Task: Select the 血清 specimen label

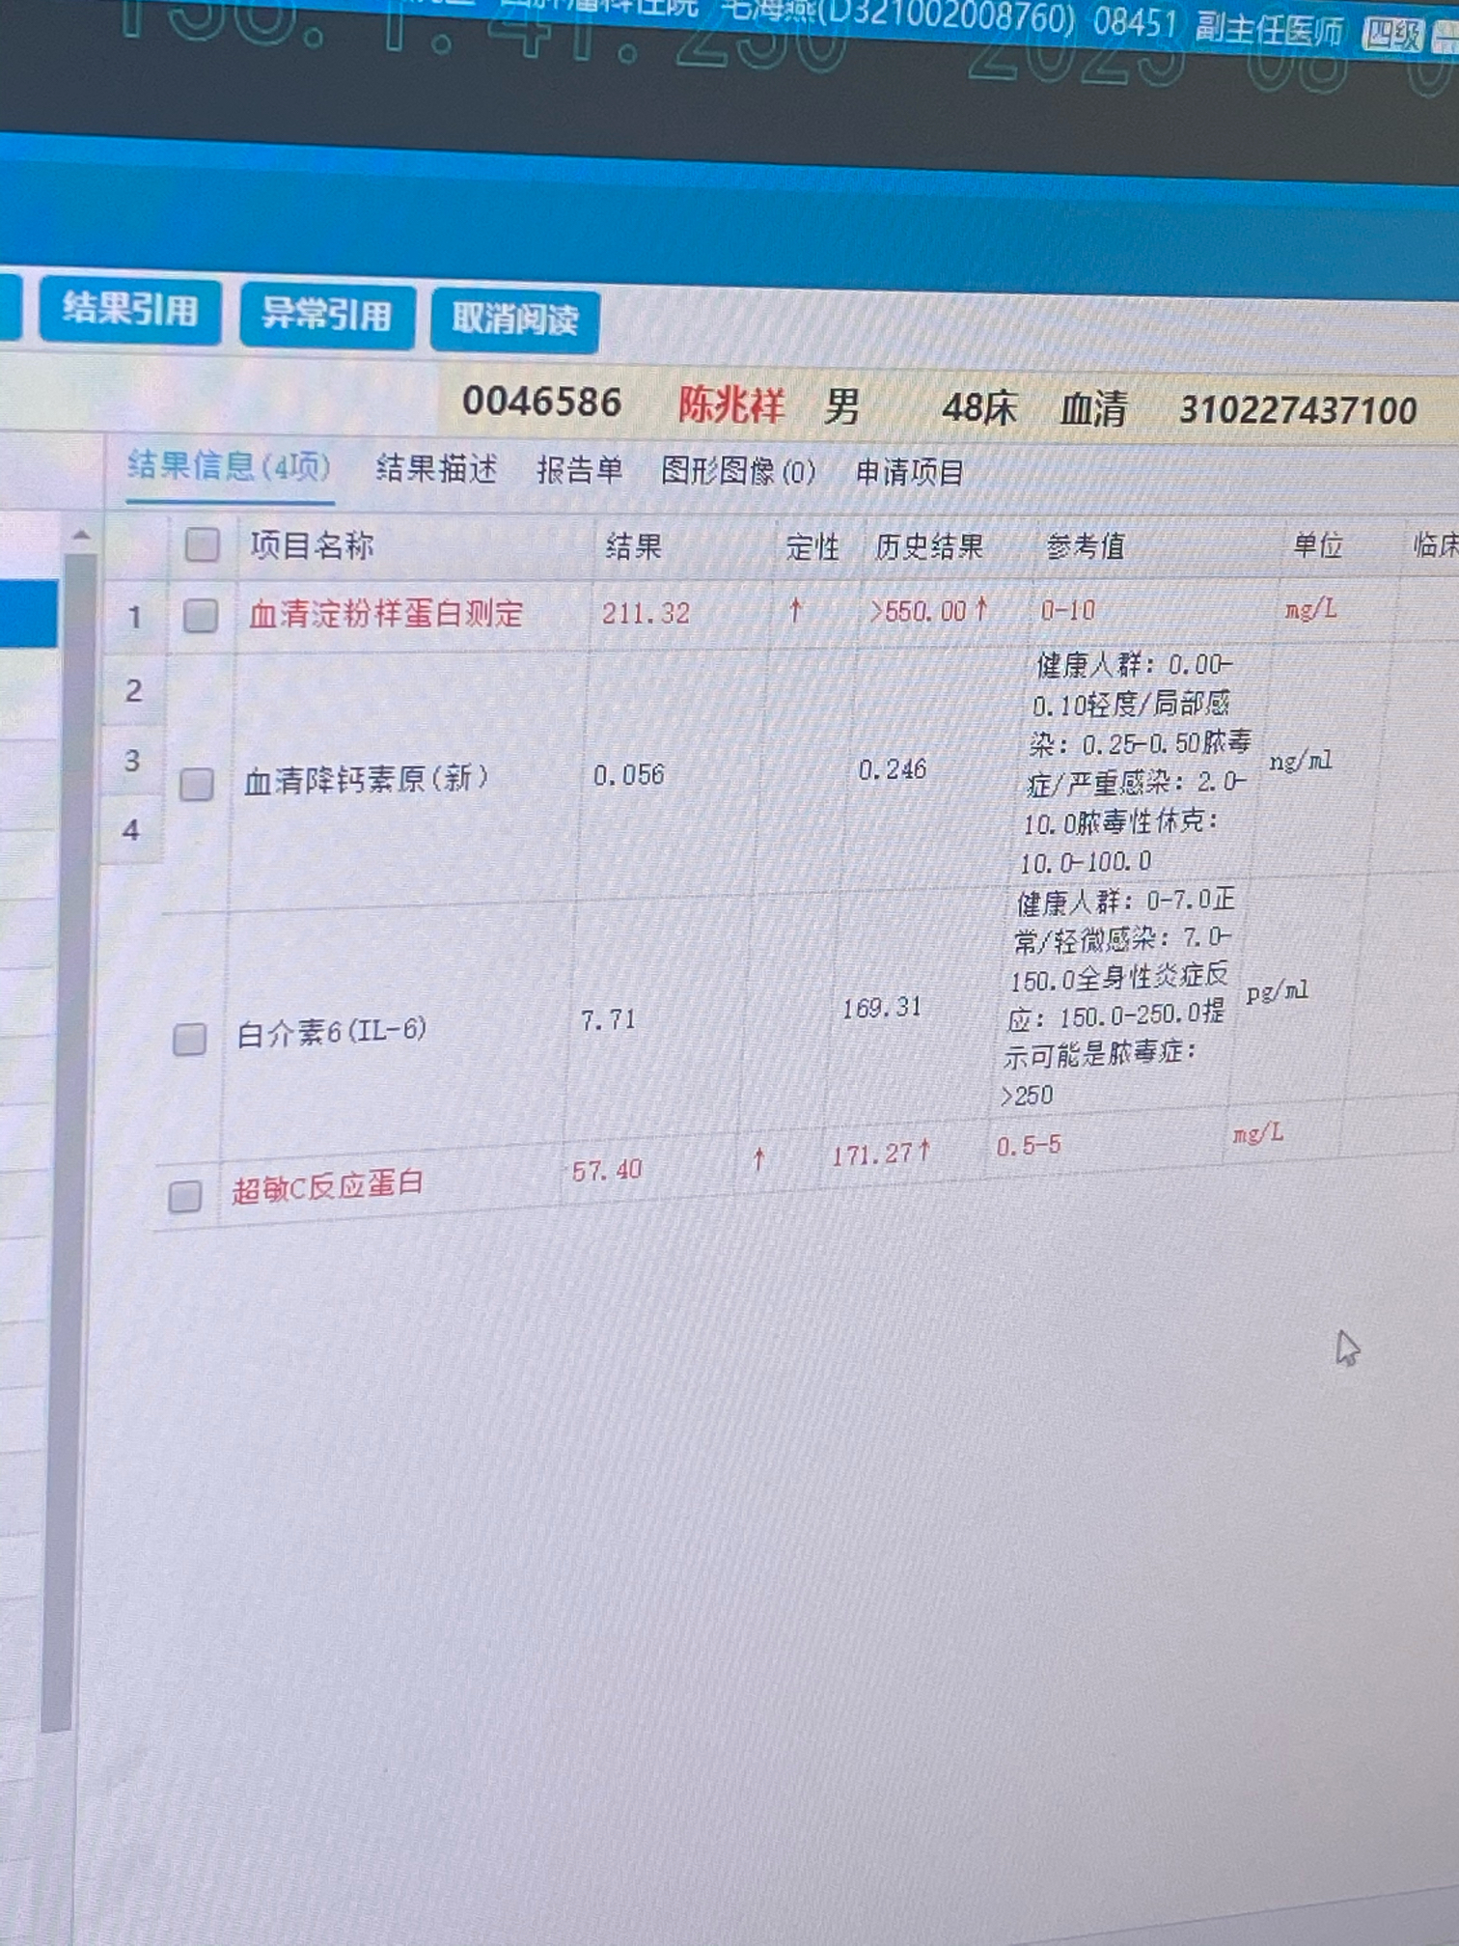Action: [1093, 408]
